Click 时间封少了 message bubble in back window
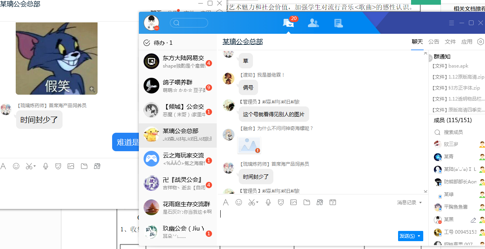Viewport: 485px width, 249px height. tap(39, 120)
